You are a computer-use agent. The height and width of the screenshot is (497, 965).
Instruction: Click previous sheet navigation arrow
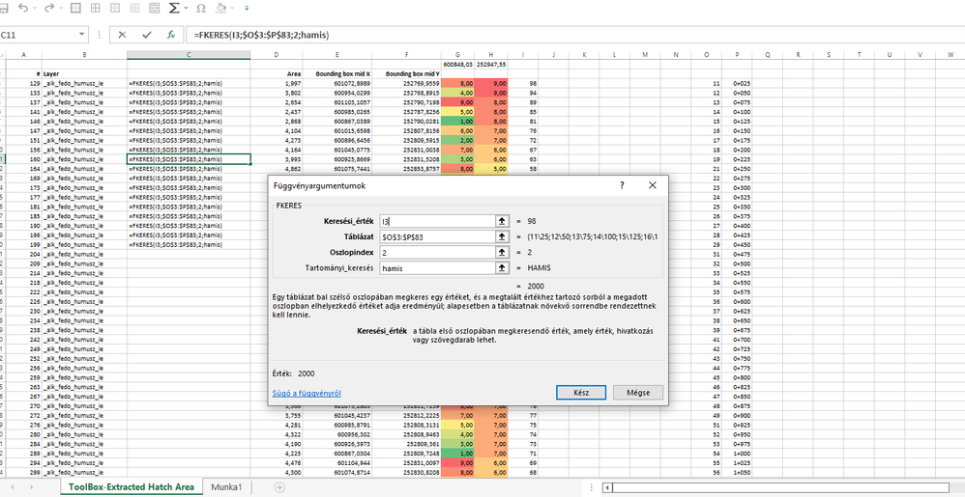[13, 486]
